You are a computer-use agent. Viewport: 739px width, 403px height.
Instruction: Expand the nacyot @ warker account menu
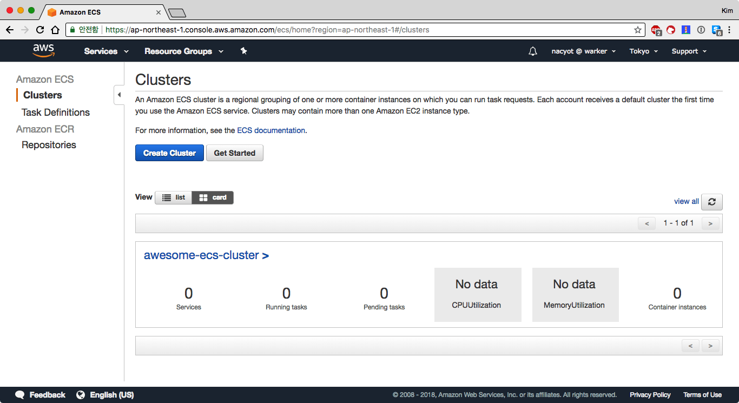click(583, 51)
